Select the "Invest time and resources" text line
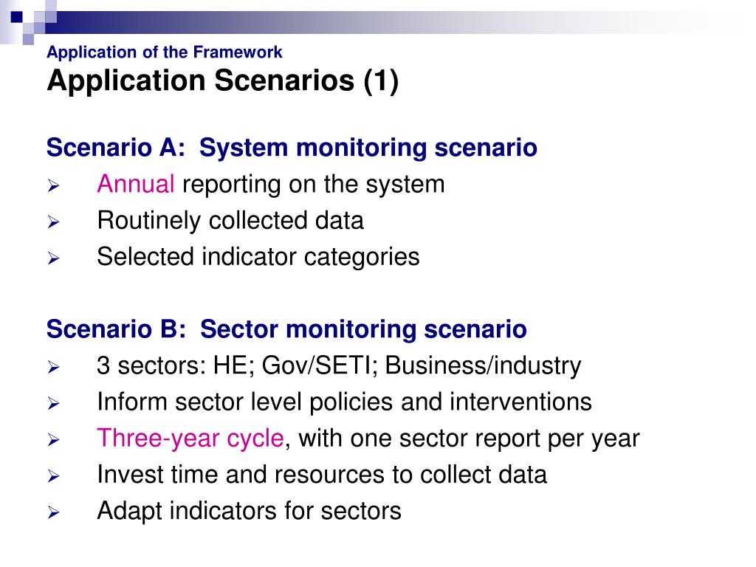756x567 pixels. point(322,475)
